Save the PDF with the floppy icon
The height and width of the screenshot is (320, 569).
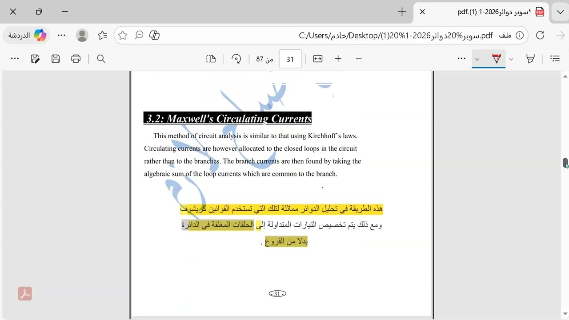56,59
